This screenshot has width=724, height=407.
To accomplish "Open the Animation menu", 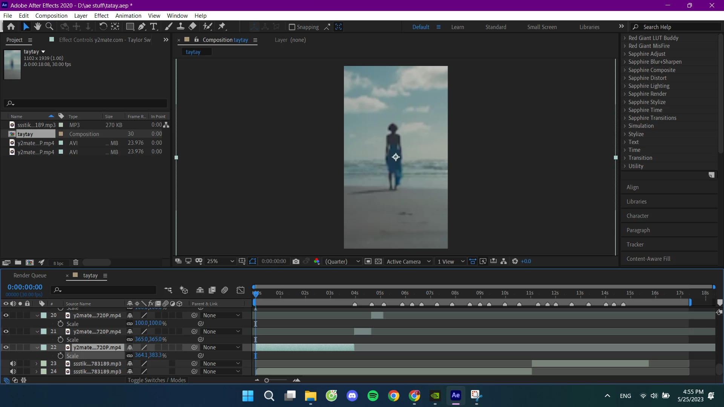I will 128,15.
